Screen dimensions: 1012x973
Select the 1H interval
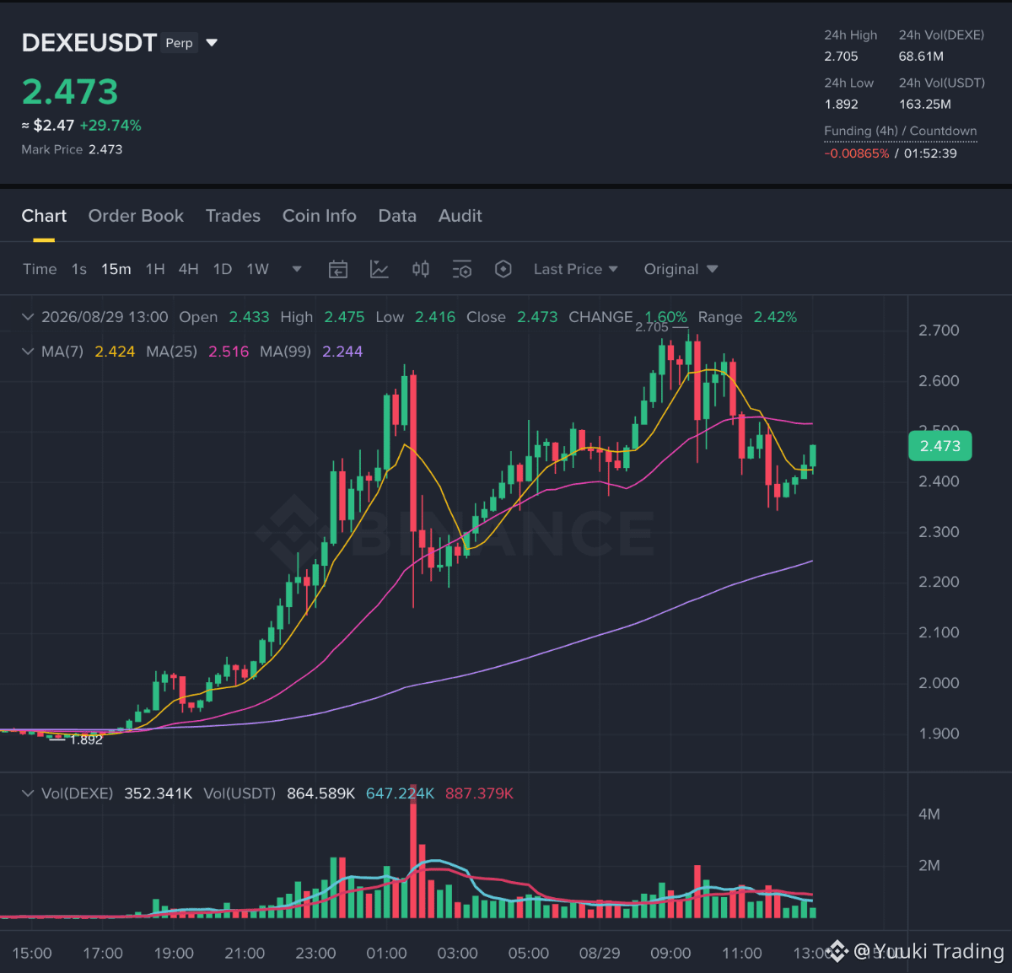pos(155,269)
